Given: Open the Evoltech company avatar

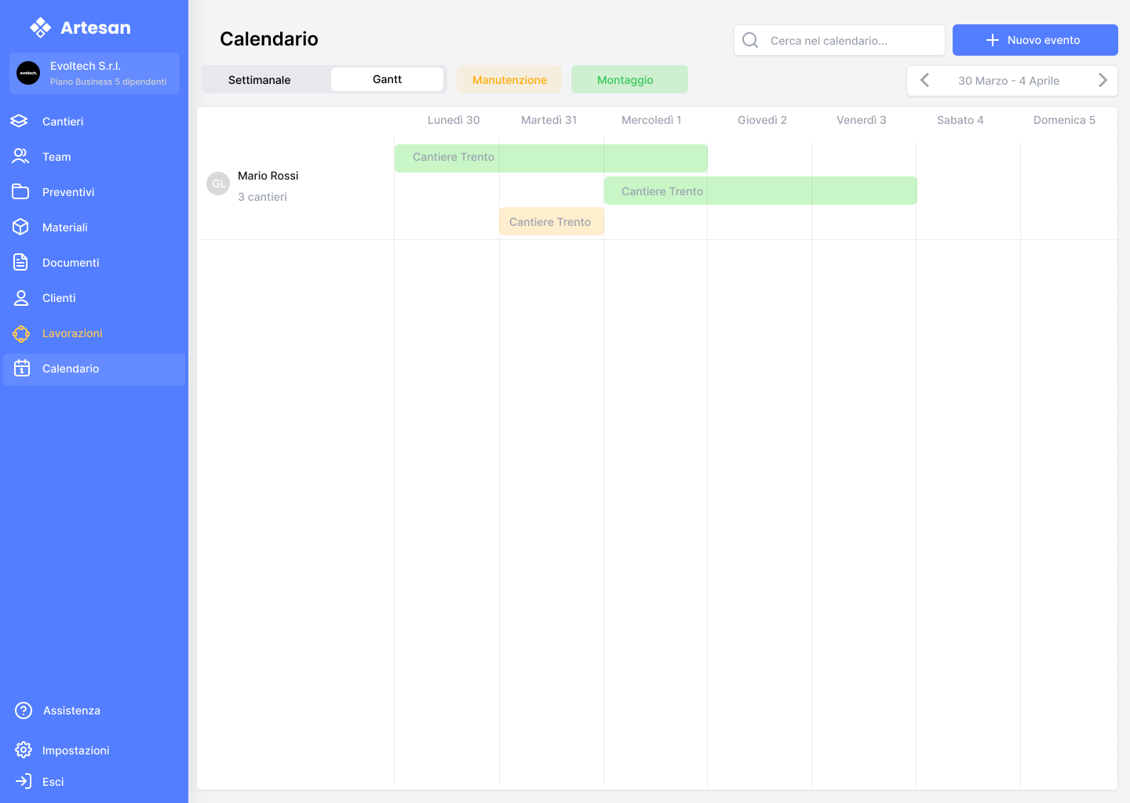Looking at the screenshot, I should pos(28,73).
